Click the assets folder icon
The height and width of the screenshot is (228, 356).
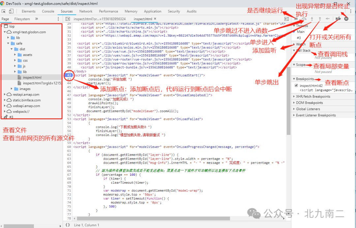[x=19, y=55]
